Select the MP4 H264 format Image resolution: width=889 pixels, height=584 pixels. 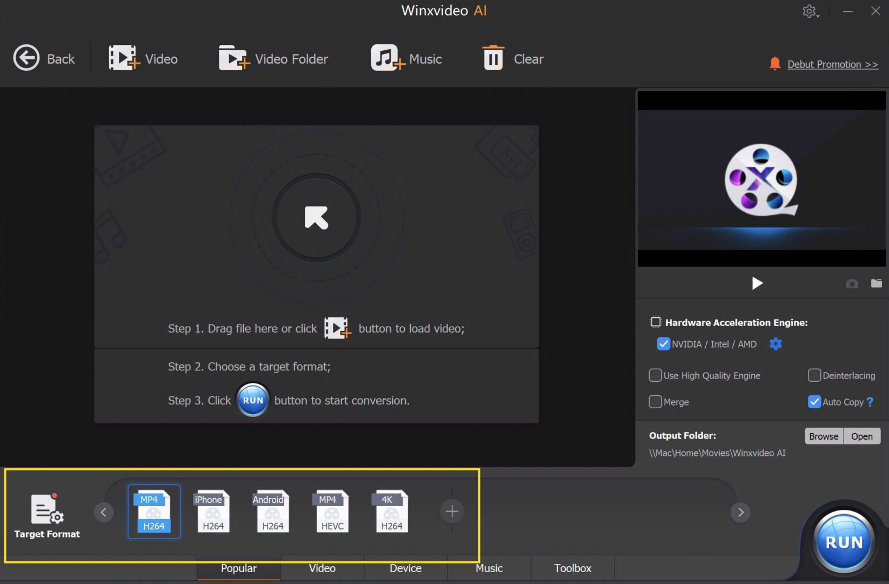(154, 512)
